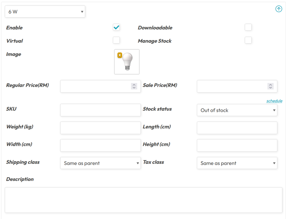Uncheck the Enable checkbox
The height and width of the screenshot is (219, 286).
pyautogui.click(x=116, y=27)
